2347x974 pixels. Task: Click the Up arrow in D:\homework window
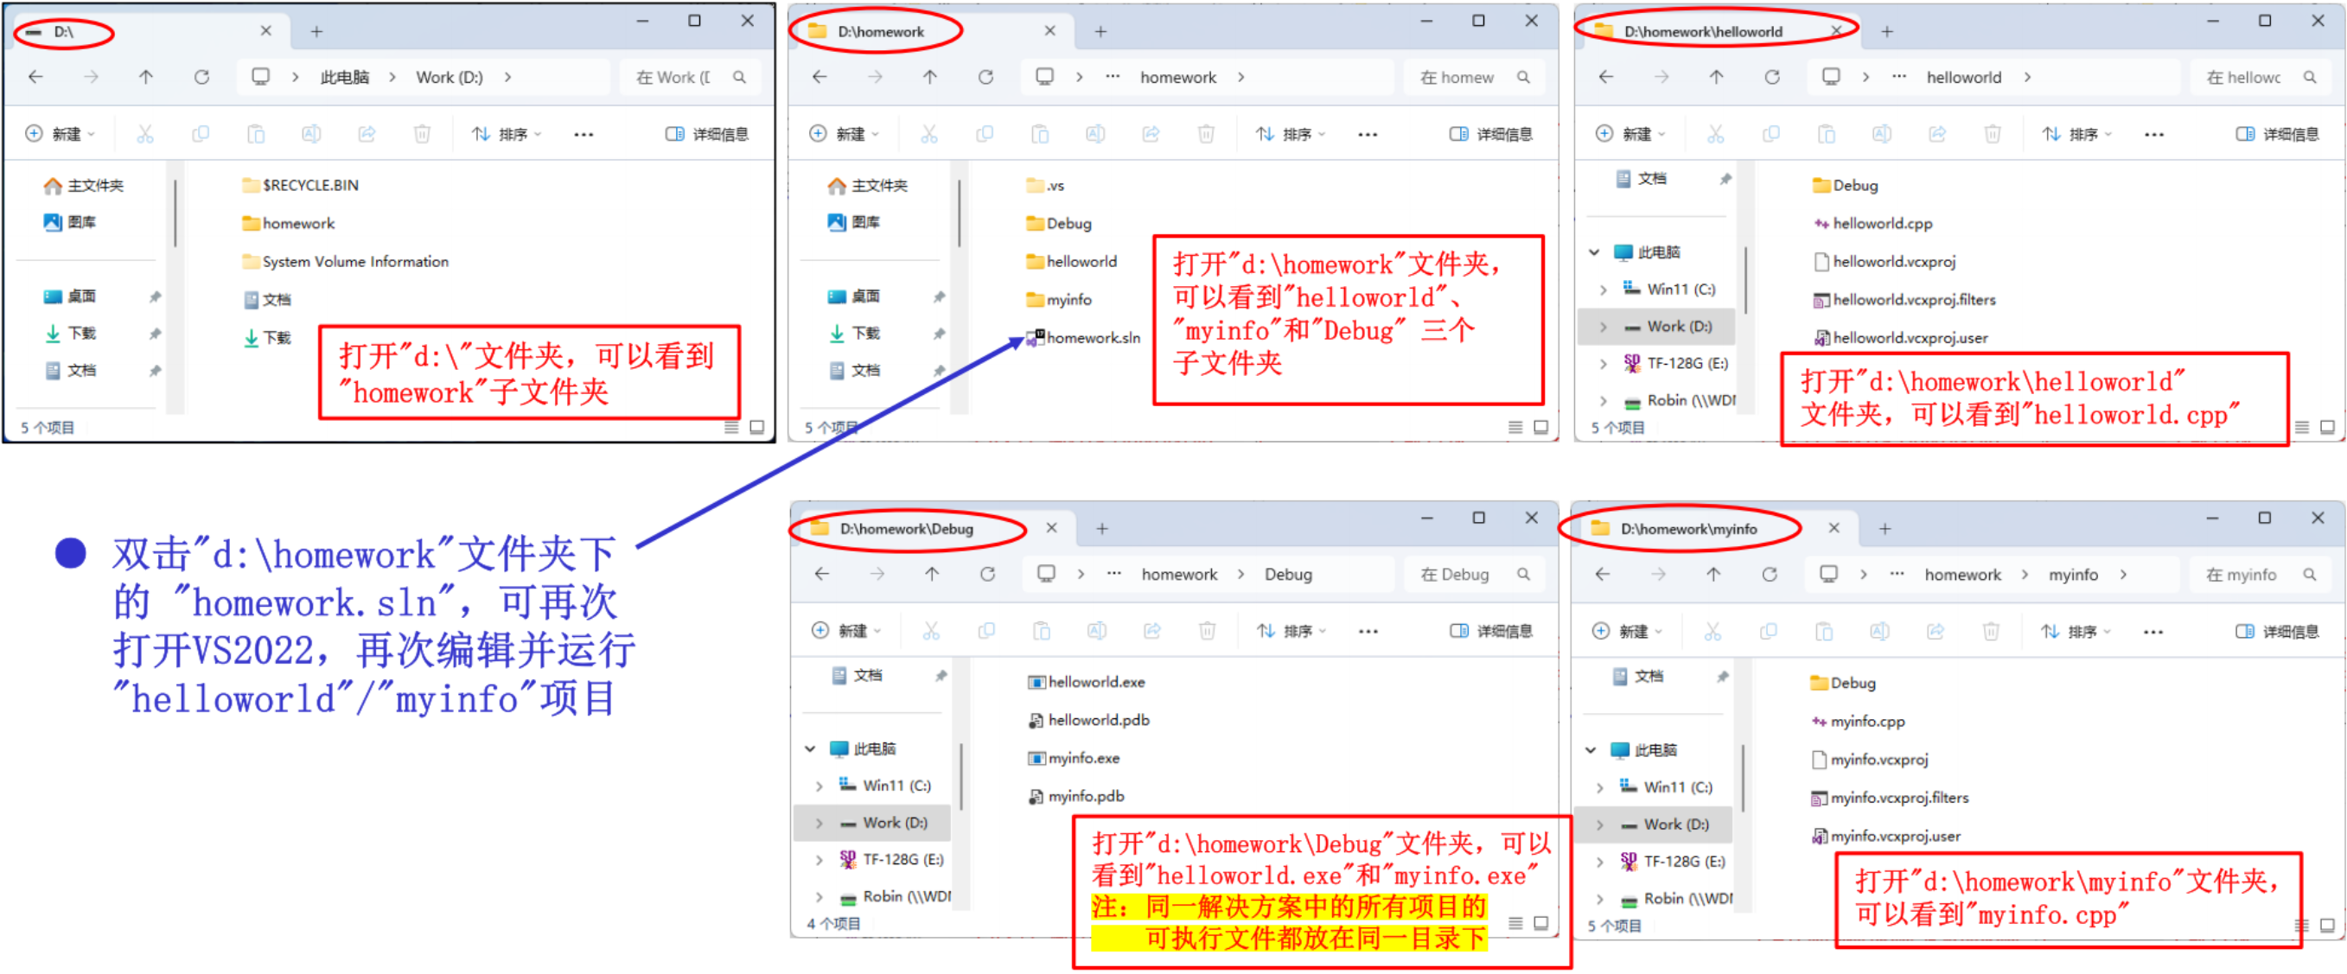(929, 78)
